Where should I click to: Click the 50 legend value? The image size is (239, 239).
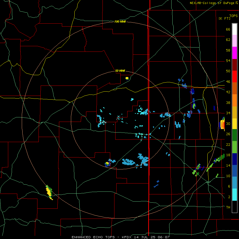pos(228,71)
